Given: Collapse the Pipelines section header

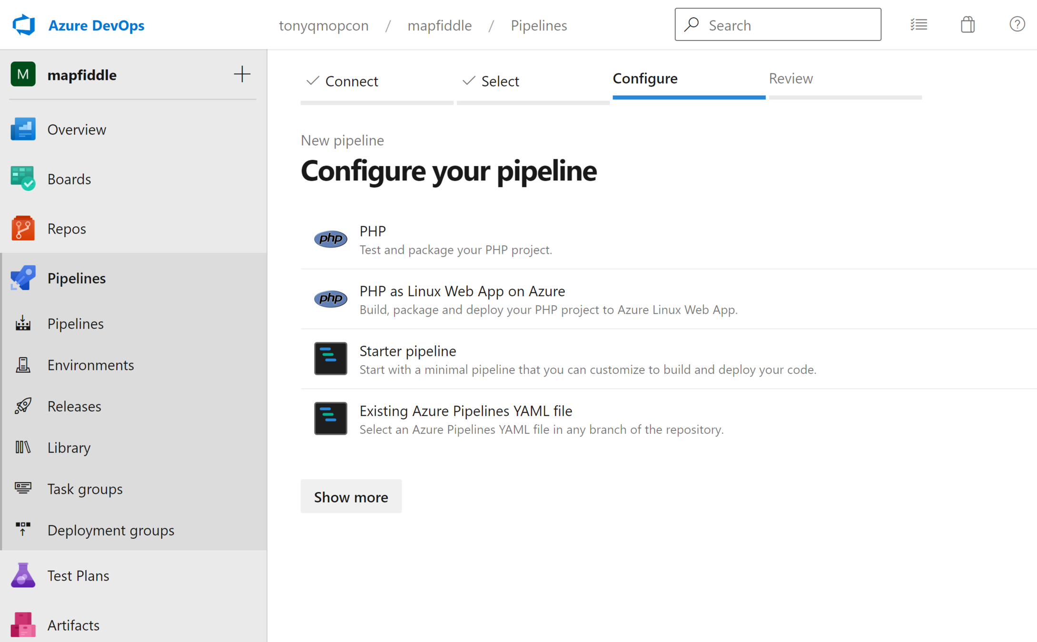Looking at the screenshot, I should click(x=76, y=278).
